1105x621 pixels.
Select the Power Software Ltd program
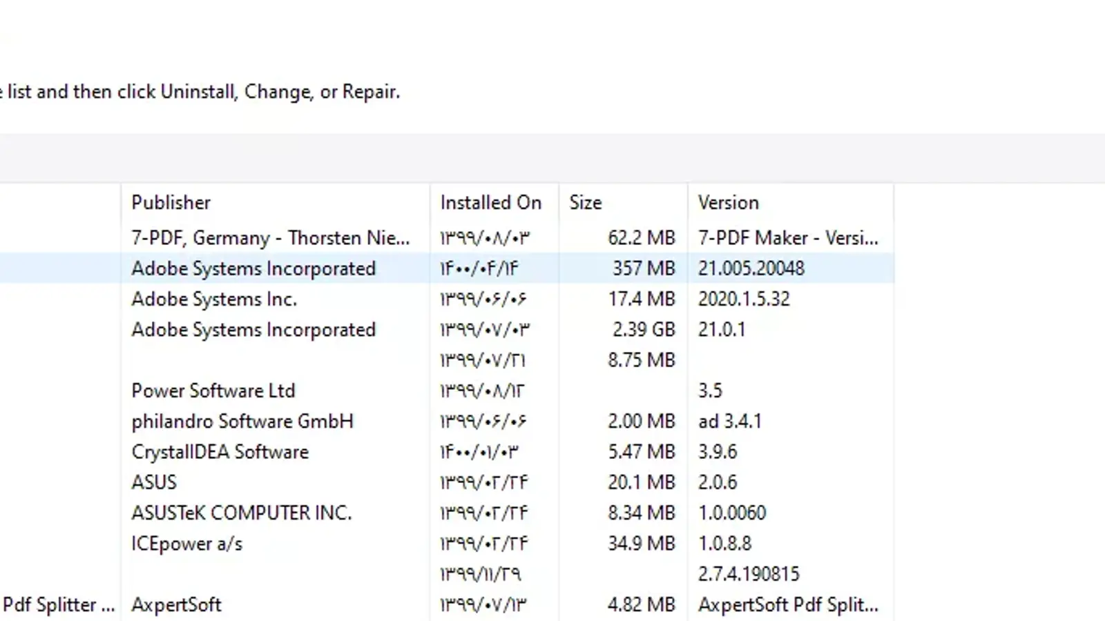pyautogui.click(x=213, y=391)
